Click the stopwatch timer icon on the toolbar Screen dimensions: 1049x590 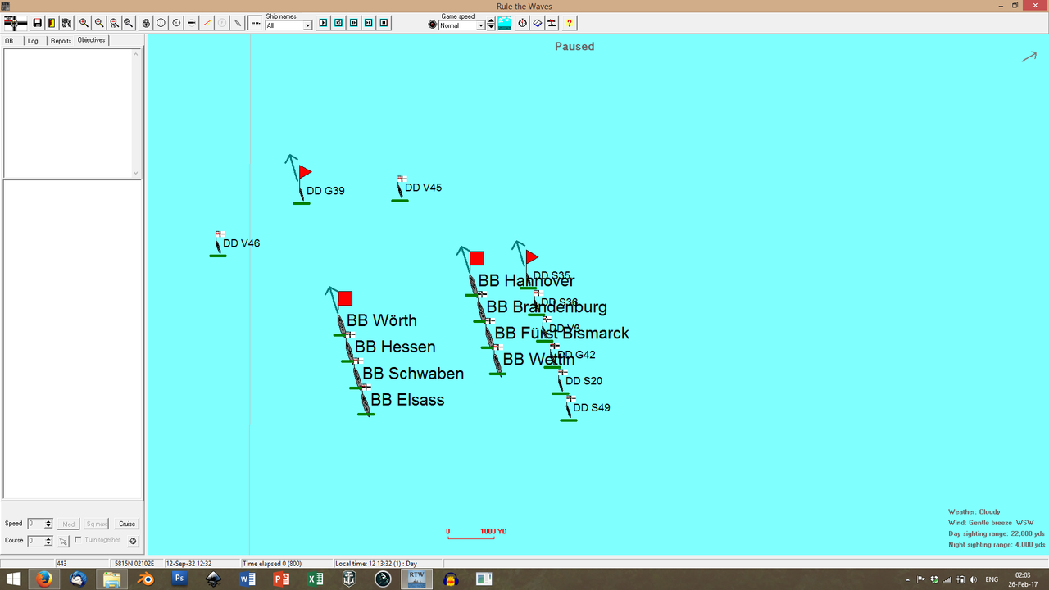[523, 23]
